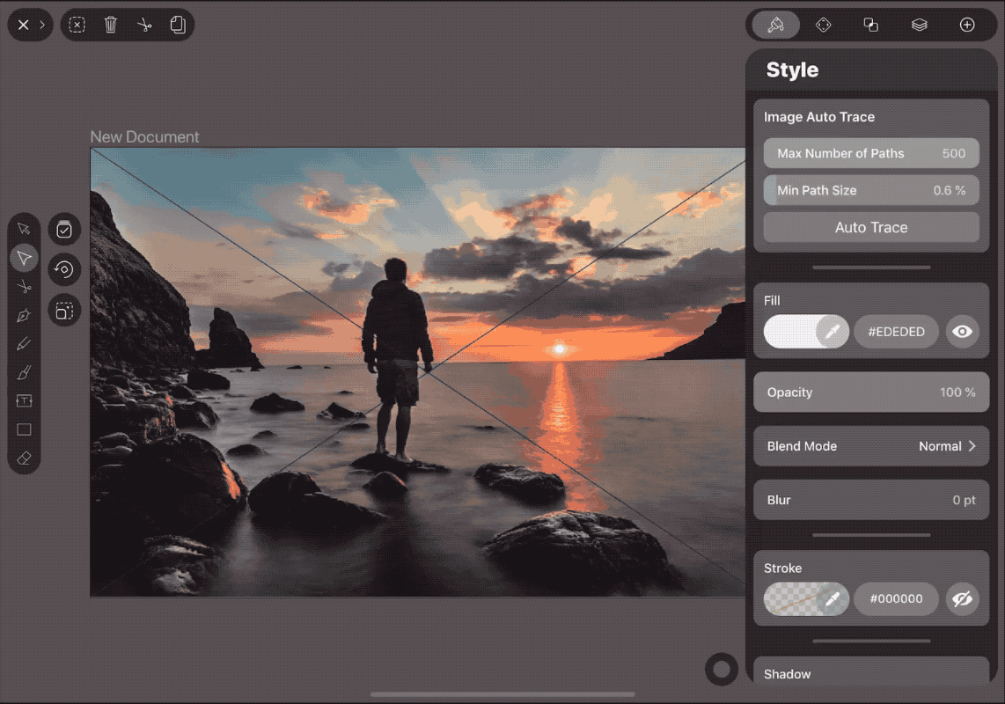Adjust Max Number of Paths slider
Image resolution: width=1005 pixels, height=704 pixels.
871,153
